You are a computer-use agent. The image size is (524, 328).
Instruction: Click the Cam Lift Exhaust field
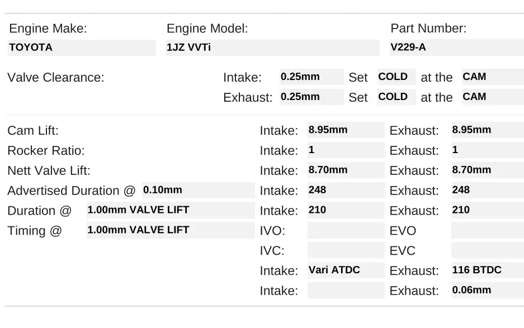pyautogui.click(x=487, y=130)
